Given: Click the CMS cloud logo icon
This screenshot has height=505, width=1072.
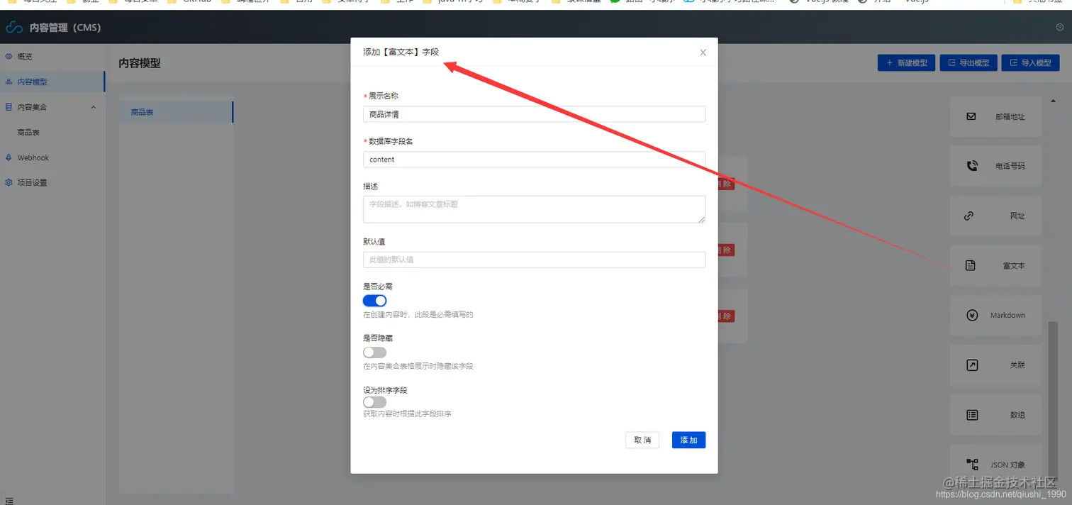Looking at the screenshot, I should pos(14,28).
